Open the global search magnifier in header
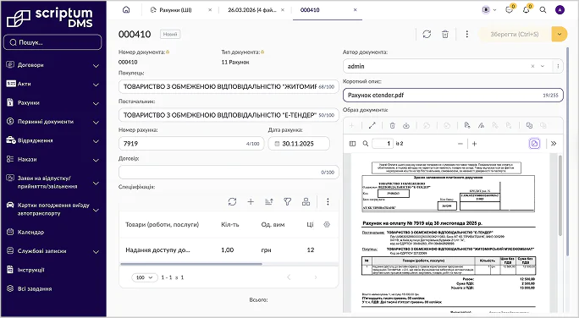Image resolution: width=579 pixels, height=318 pixels. point(543,10)
